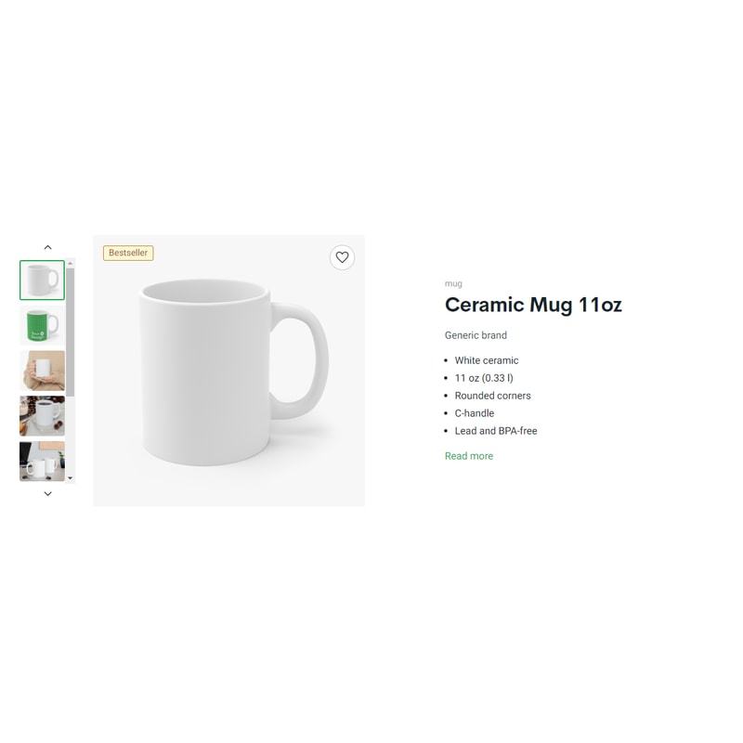Click the Lead and BPA-free bullet point
This screenshot has width=743, height=743.
click(496, 431)
